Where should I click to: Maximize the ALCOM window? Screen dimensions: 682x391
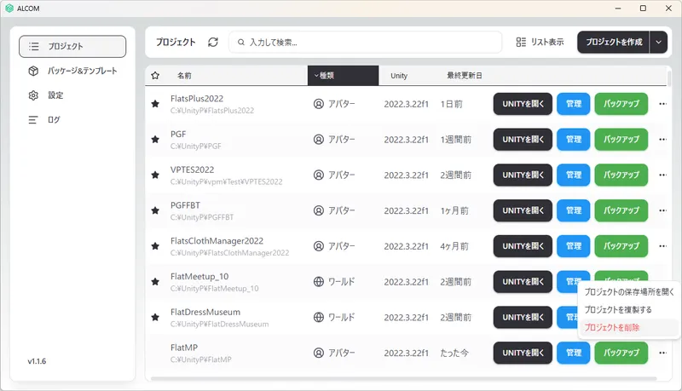pyautogui.click(x=643, y=9)
